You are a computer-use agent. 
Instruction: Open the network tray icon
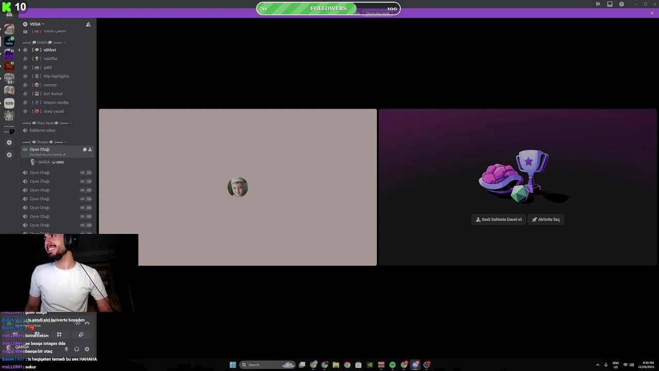point(626,365)
